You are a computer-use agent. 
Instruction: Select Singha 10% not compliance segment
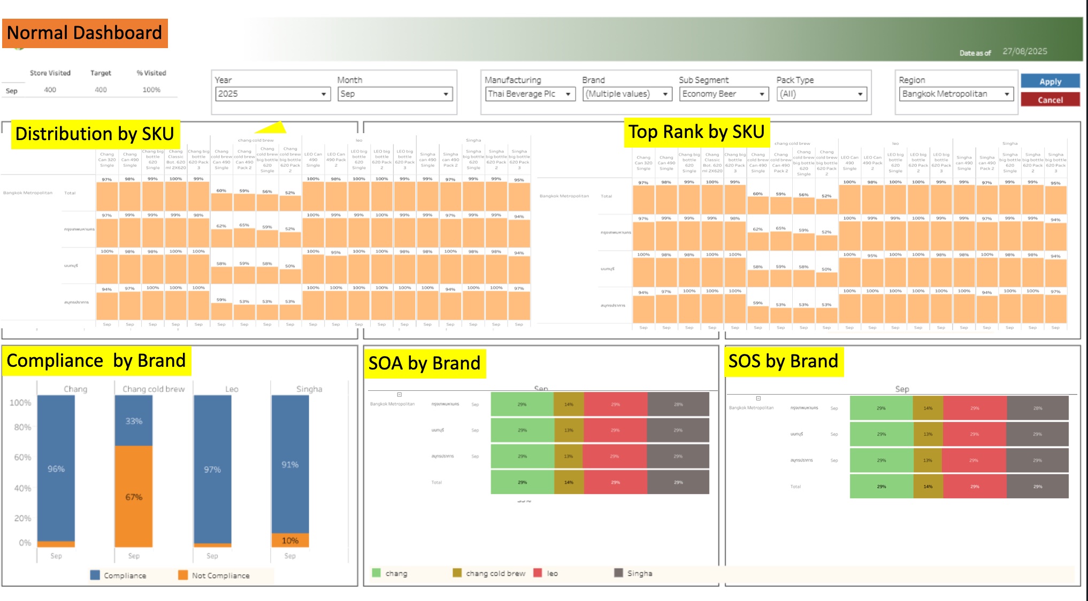(x=290, y=540)
